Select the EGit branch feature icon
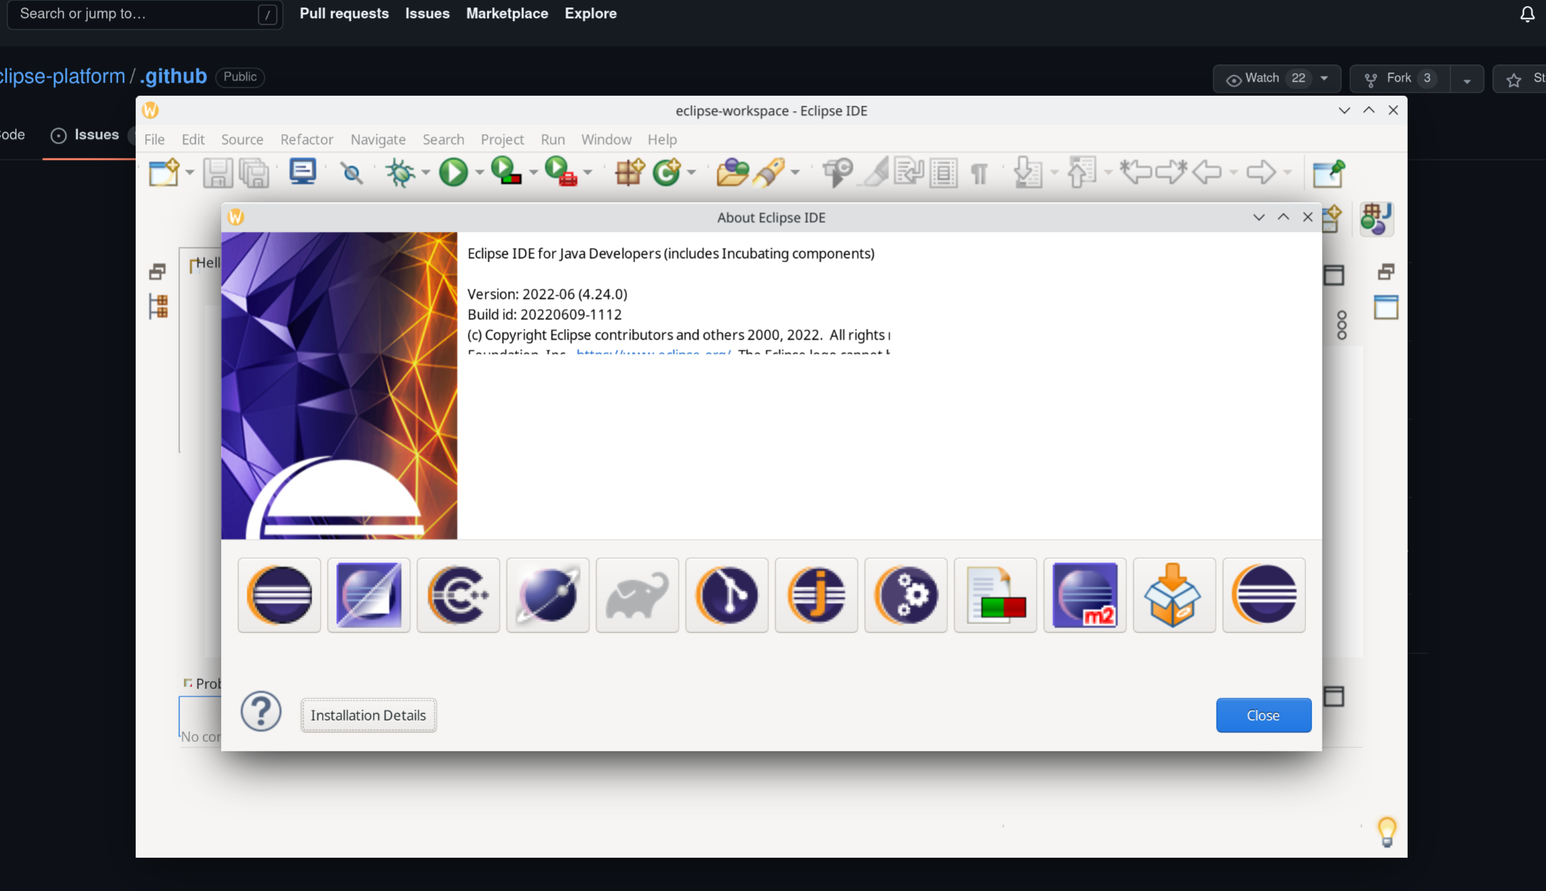1546x891 pixels. click(x=726, y=595)
